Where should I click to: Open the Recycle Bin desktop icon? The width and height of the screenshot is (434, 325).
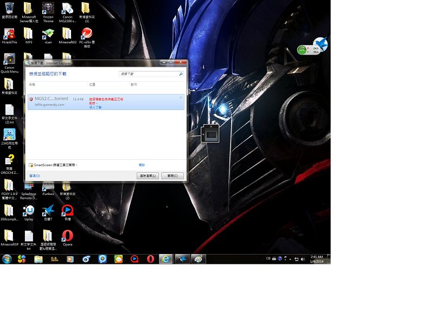(x=9, y=10)
